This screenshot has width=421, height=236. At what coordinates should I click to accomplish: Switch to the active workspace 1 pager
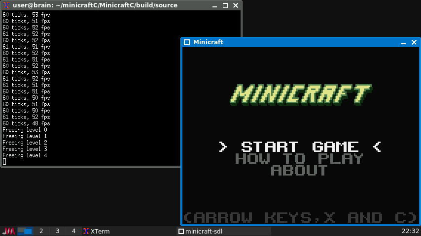[x=25, y=231]
